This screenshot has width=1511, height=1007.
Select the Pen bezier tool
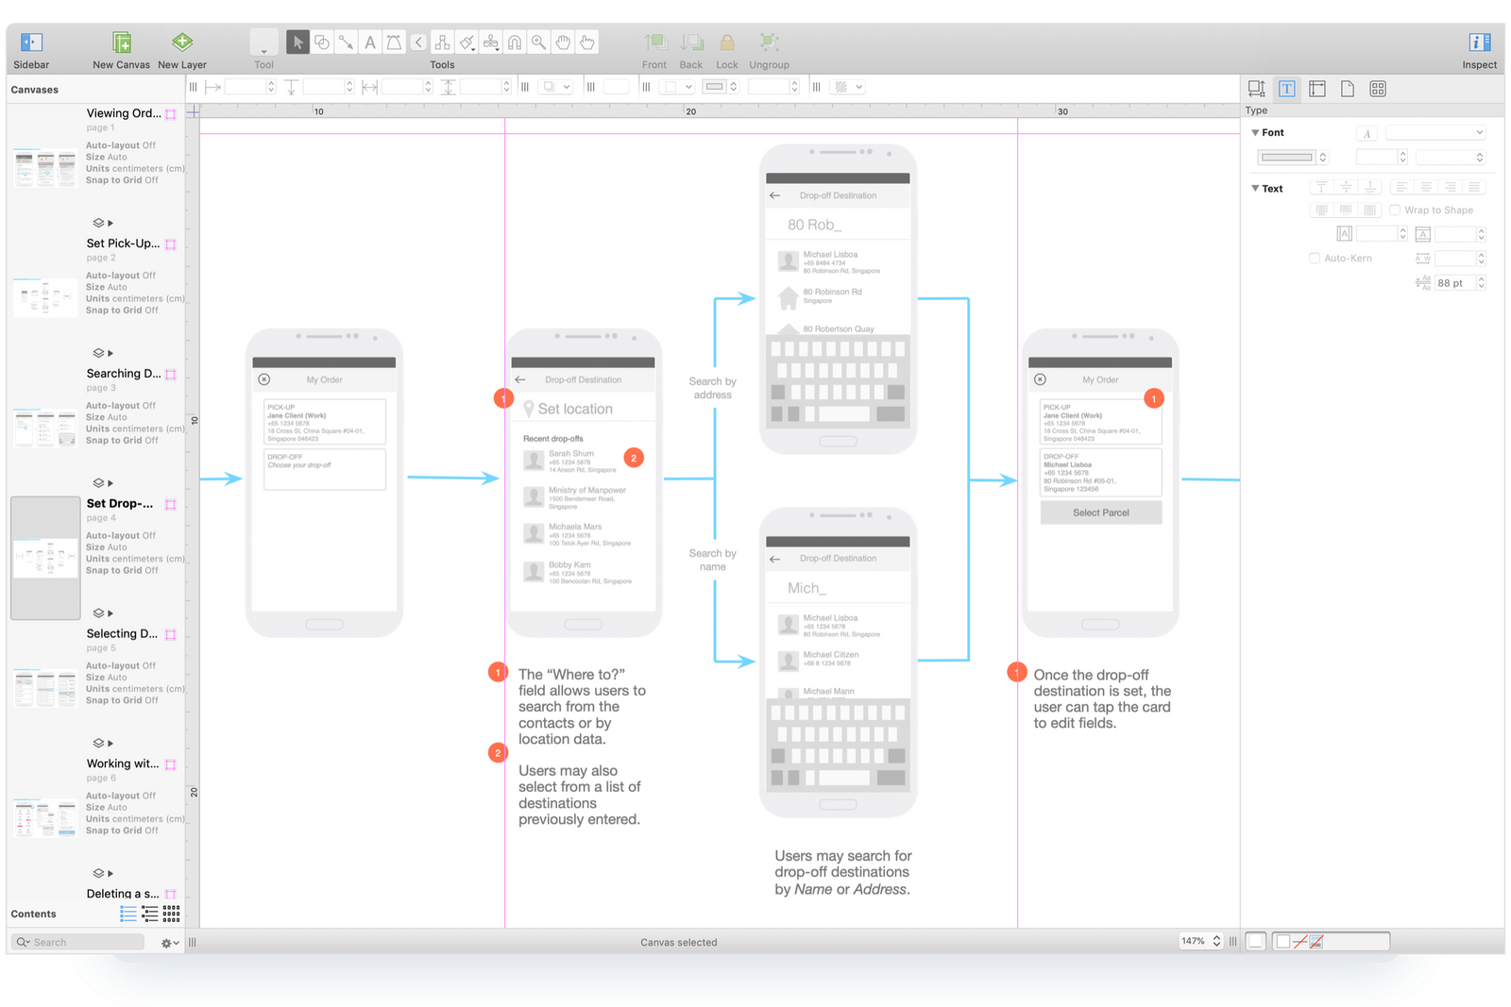[394, 42]
